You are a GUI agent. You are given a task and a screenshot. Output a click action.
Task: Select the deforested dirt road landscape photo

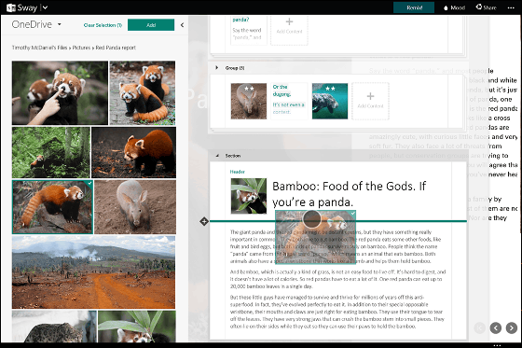(x=93, y=272)
